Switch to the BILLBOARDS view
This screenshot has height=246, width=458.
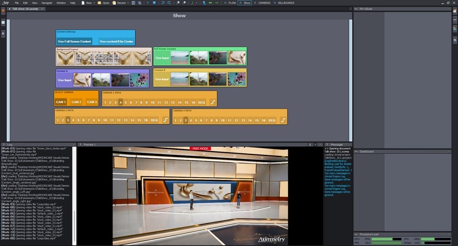point(284,3)
